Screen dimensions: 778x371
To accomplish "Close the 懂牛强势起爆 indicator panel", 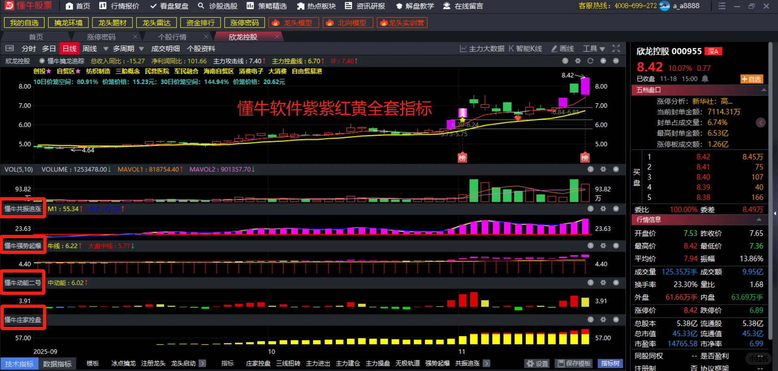I will (x=616, y=245).
